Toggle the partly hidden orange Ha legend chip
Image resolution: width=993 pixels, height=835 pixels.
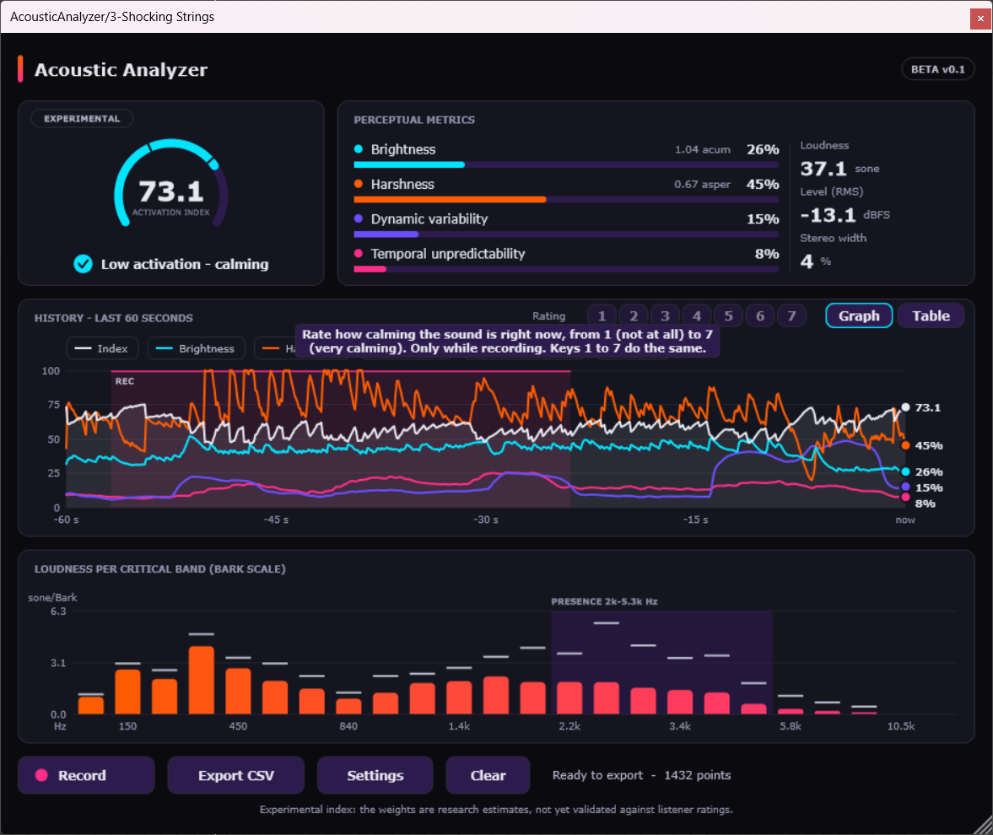(x=276, y=349)
